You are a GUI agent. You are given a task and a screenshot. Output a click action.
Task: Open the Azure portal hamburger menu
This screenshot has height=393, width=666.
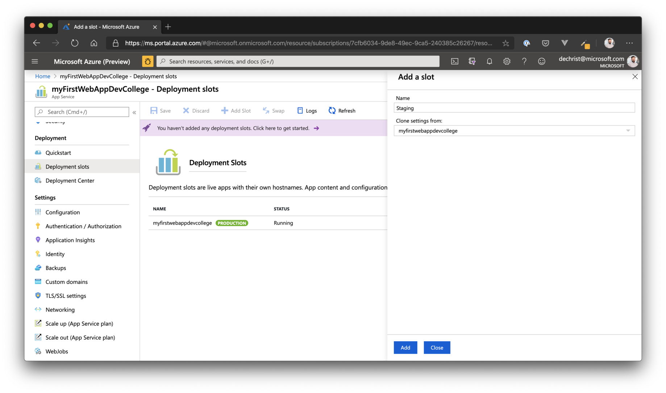[x=35, y=62]
